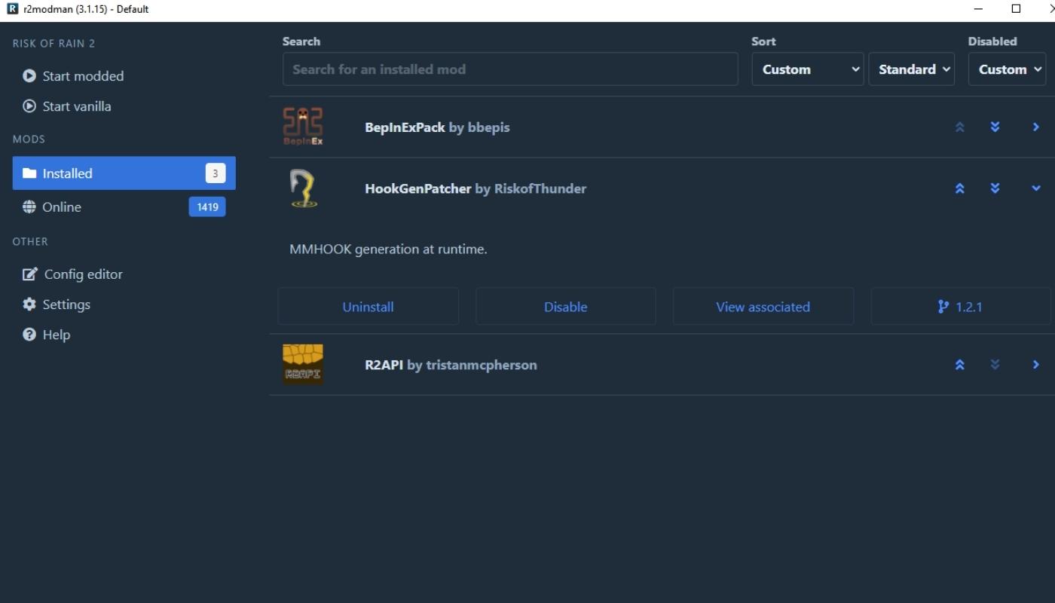The image size is (1055, 603).
Task: Click the Online globe icon
Action: click(29, 207)
